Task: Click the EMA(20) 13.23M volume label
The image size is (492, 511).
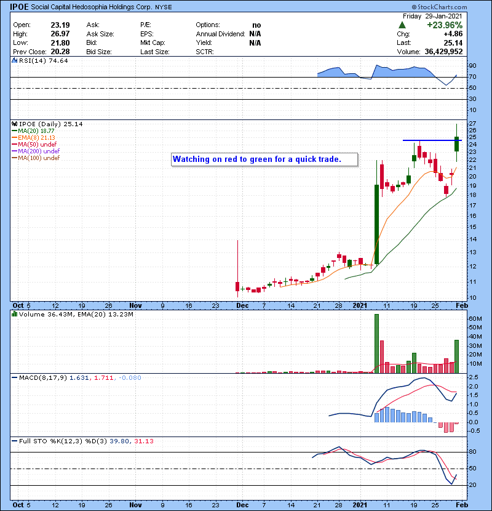Action: [x=106, y=314]
